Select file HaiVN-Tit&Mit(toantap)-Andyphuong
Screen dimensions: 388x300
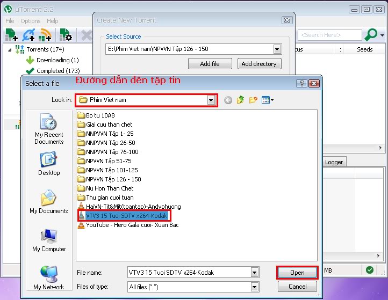tap(129, 207)
